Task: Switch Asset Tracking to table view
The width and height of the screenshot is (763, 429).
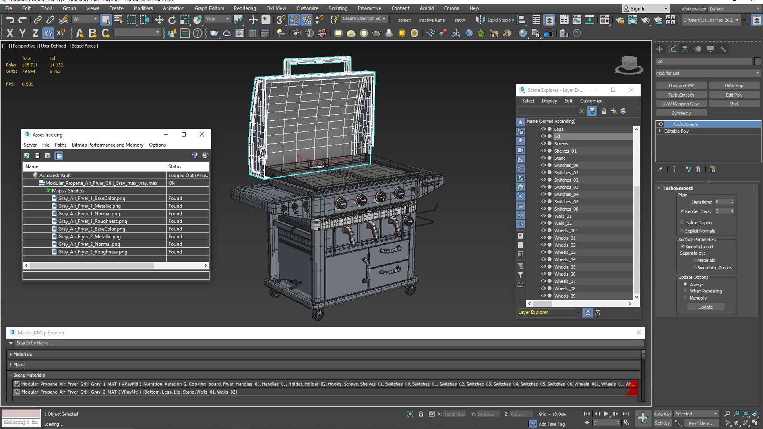Action: click(x=59, y=156)
